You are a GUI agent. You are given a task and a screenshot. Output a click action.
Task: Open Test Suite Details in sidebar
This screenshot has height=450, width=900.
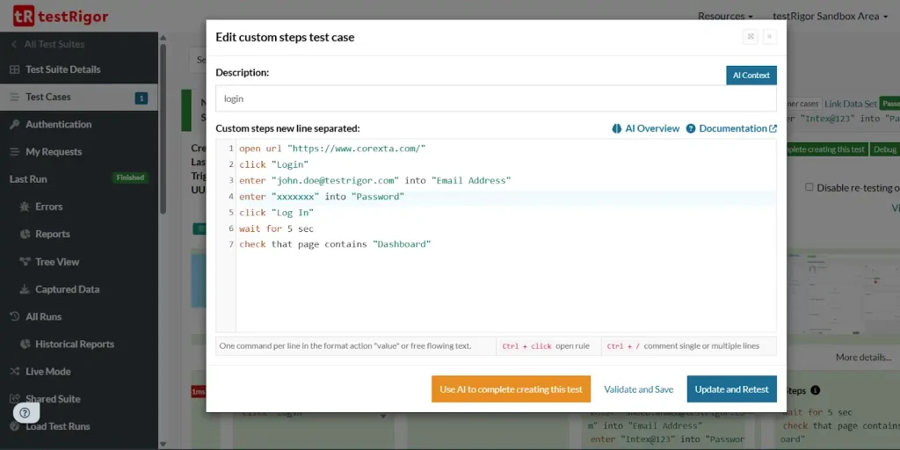(x=62, y=69)
